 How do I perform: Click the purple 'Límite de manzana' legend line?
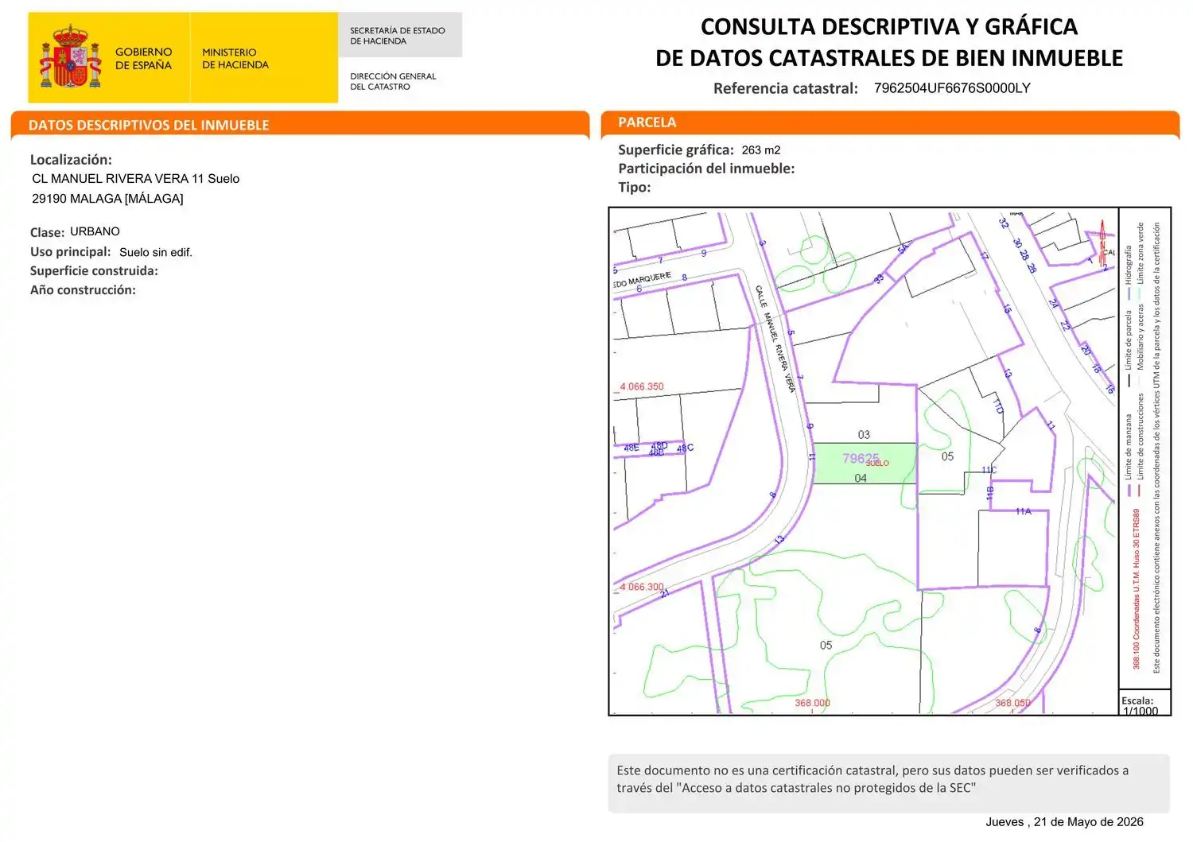pyautogui.click(x=1129, y=489)
